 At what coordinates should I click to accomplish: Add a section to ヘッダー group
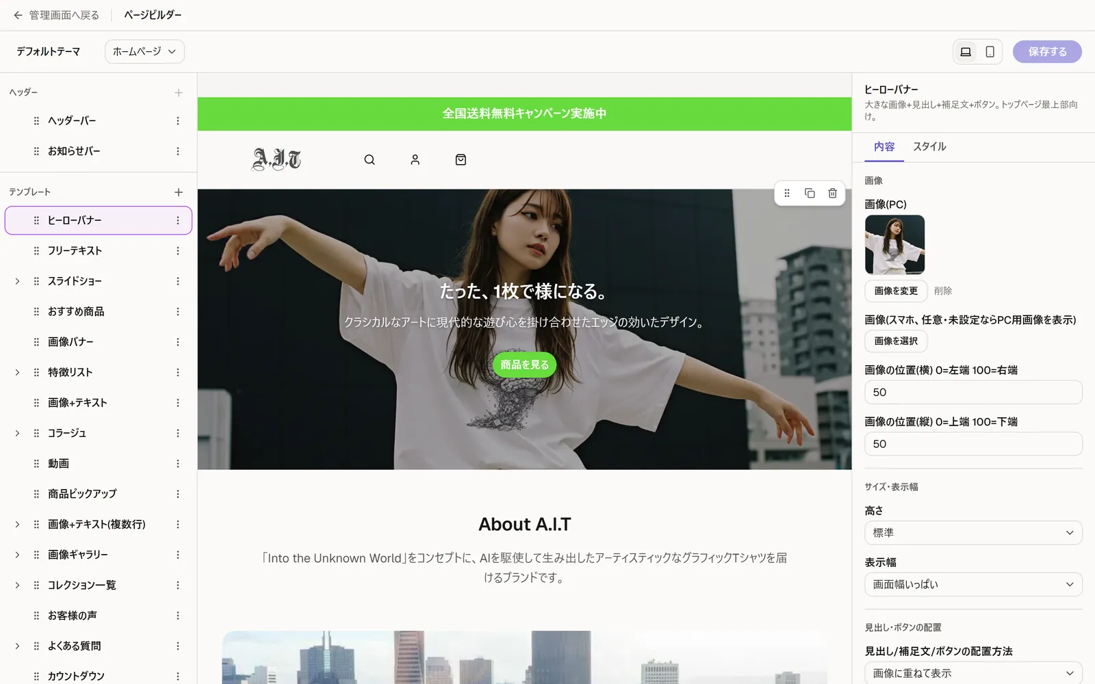click(x=179, y=92)
